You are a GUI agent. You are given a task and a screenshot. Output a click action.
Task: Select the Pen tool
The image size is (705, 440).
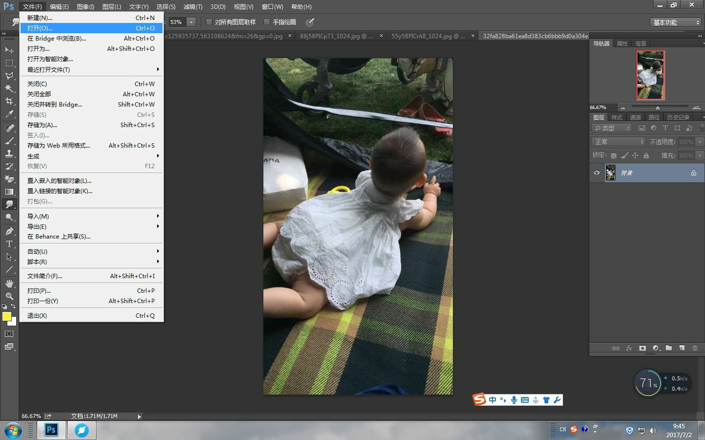(9, 231)
